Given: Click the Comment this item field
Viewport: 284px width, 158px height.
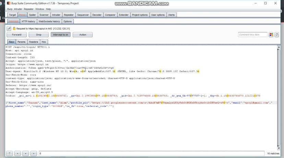Looking at the screenshot, I should pyautogui.click(x=253, y=35).
